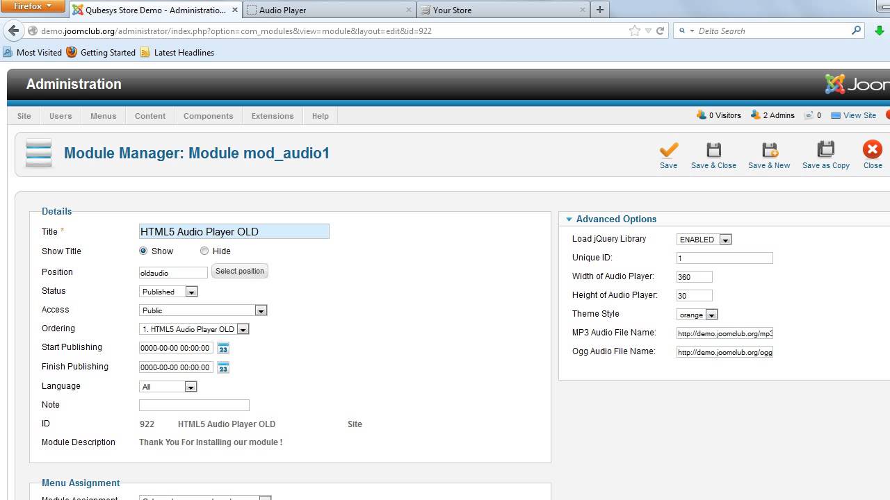The height and width of the screenshot is (500, 890).
Task: Open the Getting Started bookmark
Action: [101, 53]
